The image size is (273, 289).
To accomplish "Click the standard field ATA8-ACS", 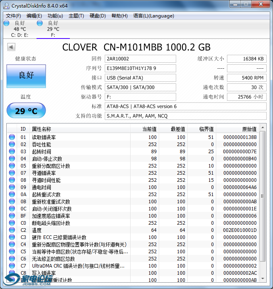I will (185, 106).
